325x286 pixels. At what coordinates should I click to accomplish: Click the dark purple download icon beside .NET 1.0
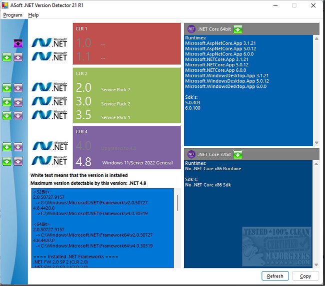click(18, 43)
